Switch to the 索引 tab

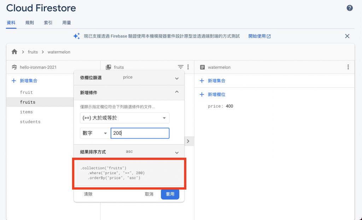48,23
